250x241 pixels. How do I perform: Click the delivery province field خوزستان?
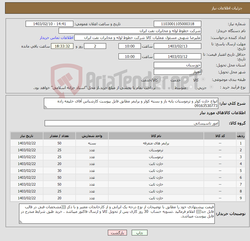tap(177, 65)
